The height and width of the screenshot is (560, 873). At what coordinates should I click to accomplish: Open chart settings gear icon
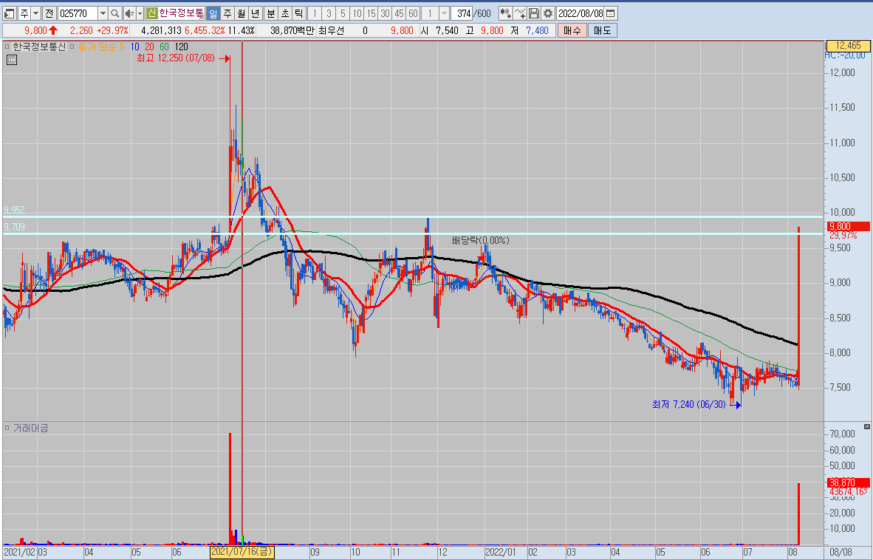[x=548, y=13]
